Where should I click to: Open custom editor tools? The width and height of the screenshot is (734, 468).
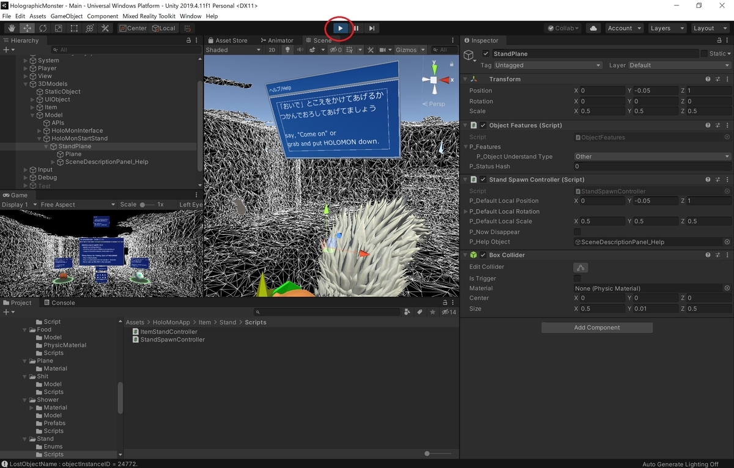(105, 28)
